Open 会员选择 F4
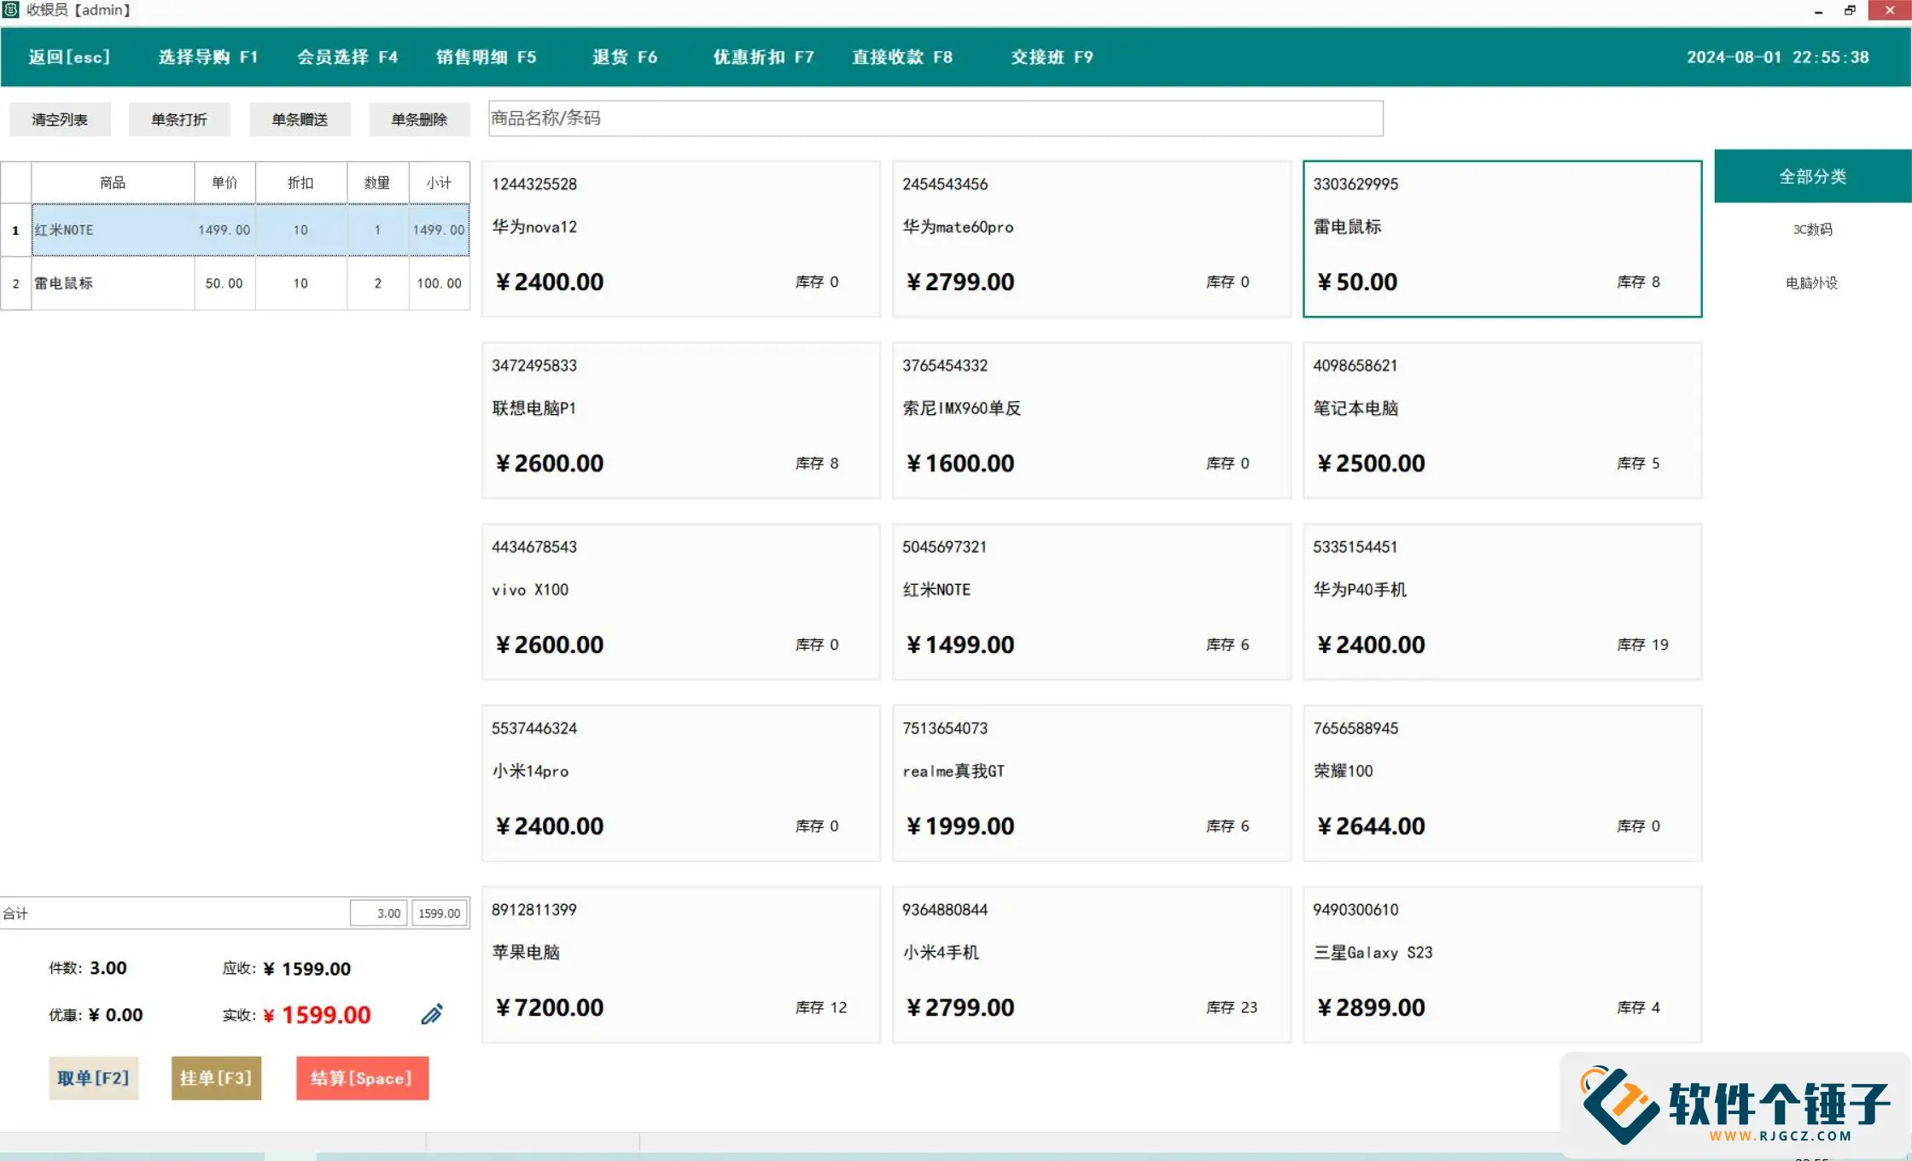The width and height of the screenshot is (1912, 1161). click(x=347, y=57)
